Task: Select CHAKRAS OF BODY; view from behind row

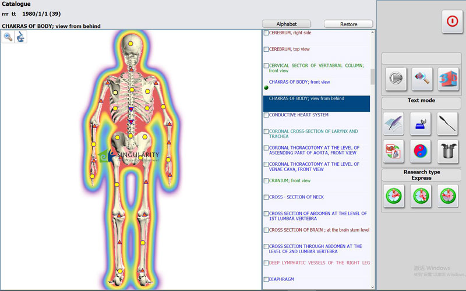Action: tap(316, 104)
